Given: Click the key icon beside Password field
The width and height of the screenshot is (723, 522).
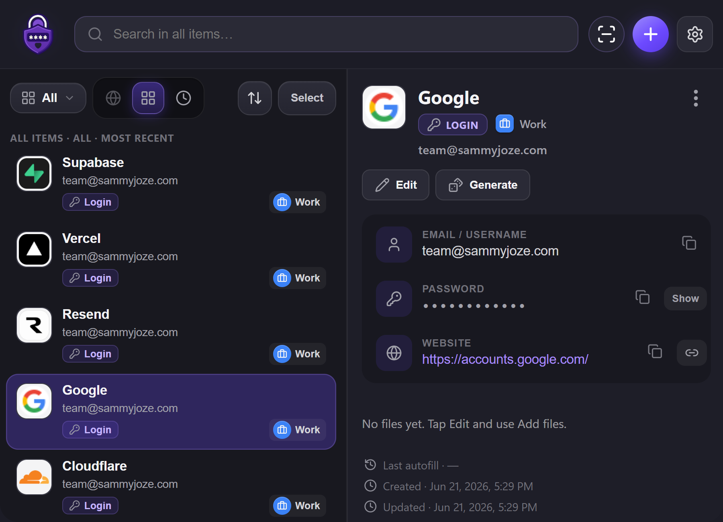Looking at the screenshot, I should 394,299.
